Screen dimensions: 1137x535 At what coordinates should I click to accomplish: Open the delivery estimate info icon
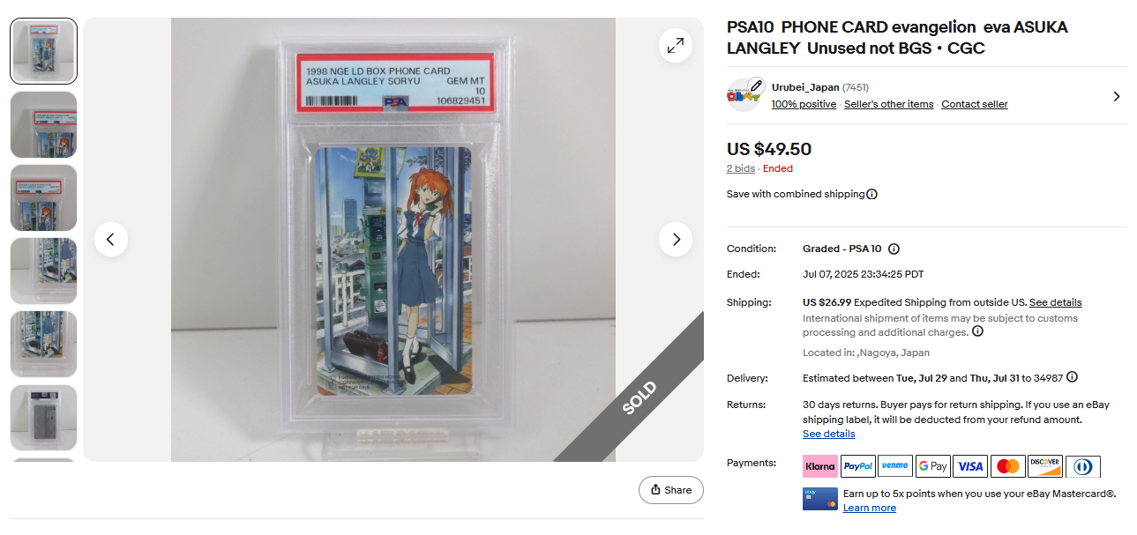click(1072, 377)
